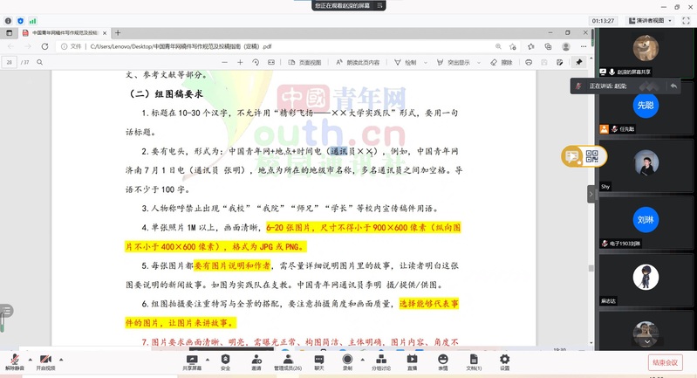
Task: Select the 绘制 draw tool
Action: pos(406,62)
